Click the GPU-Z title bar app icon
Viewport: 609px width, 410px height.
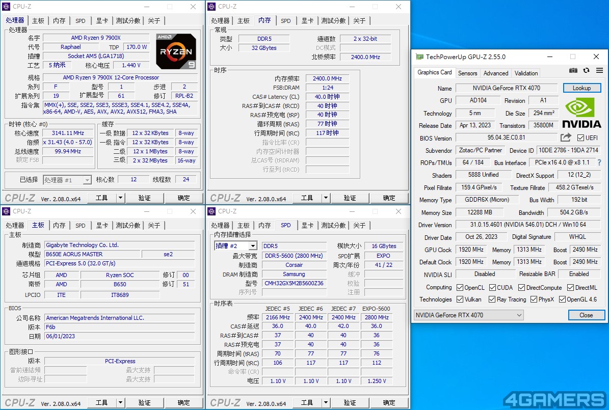click(x=419, y=57)
